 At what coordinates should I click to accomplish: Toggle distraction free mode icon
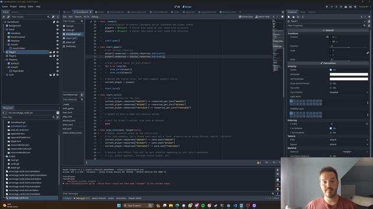tap(283, 12)
